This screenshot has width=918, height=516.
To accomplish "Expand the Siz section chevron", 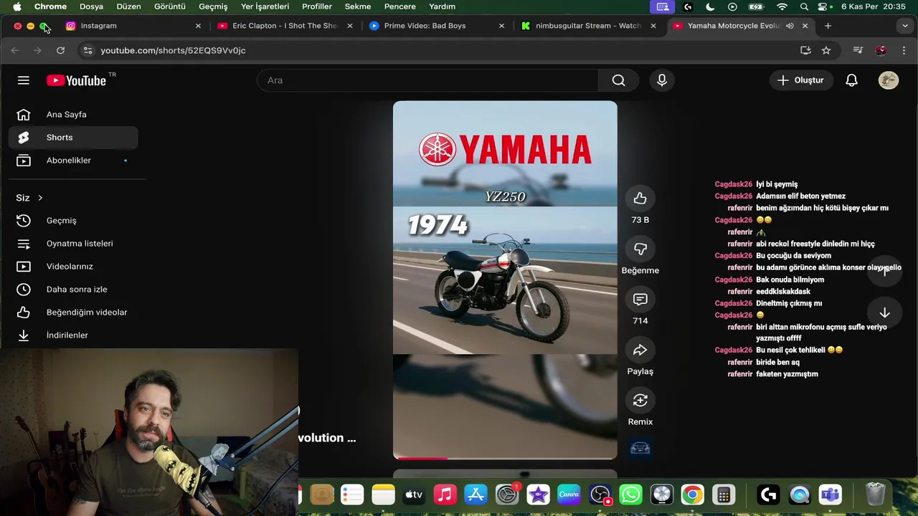I will click(x=40, y=198).
